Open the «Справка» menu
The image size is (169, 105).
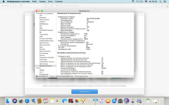59,1
